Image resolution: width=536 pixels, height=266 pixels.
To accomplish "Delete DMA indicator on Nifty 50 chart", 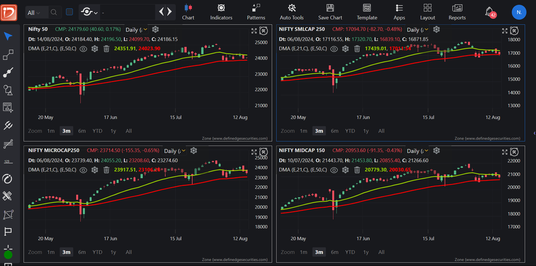I will [x=106, y=49].
